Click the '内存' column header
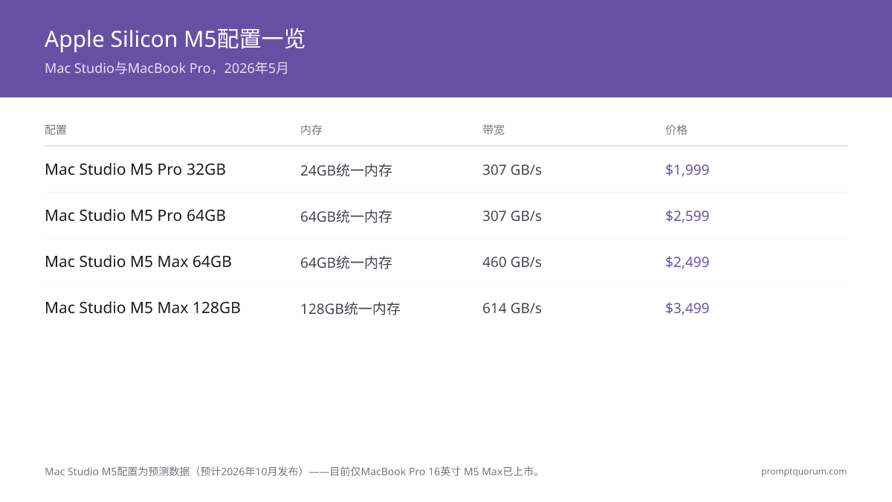 tap(311, 130)
